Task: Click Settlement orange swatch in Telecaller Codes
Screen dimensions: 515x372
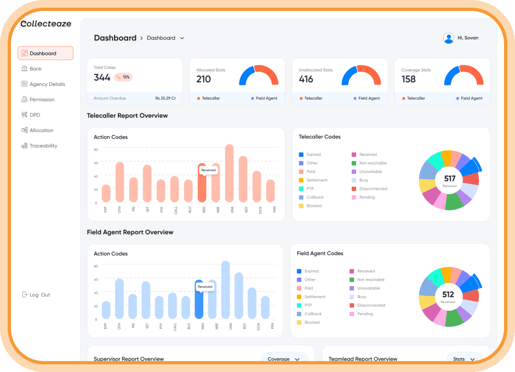Action: pos(301,180)
